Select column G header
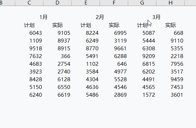Viewport: 196px width, 128px height. [142, 3]
